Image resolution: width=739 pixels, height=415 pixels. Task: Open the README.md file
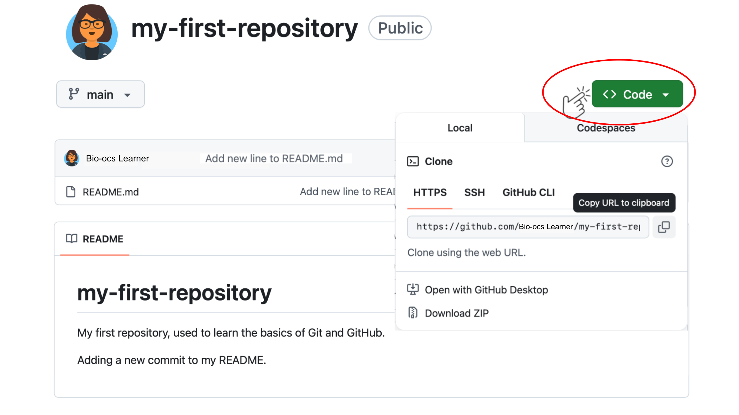[111, 192]
